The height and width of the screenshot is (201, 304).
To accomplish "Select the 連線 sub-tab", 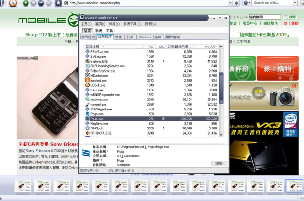I will [158, 37].
